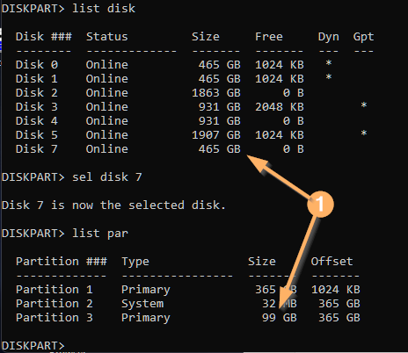Click the 'Dyn' column header
408x353 pixels.
(x=329, y=37)
